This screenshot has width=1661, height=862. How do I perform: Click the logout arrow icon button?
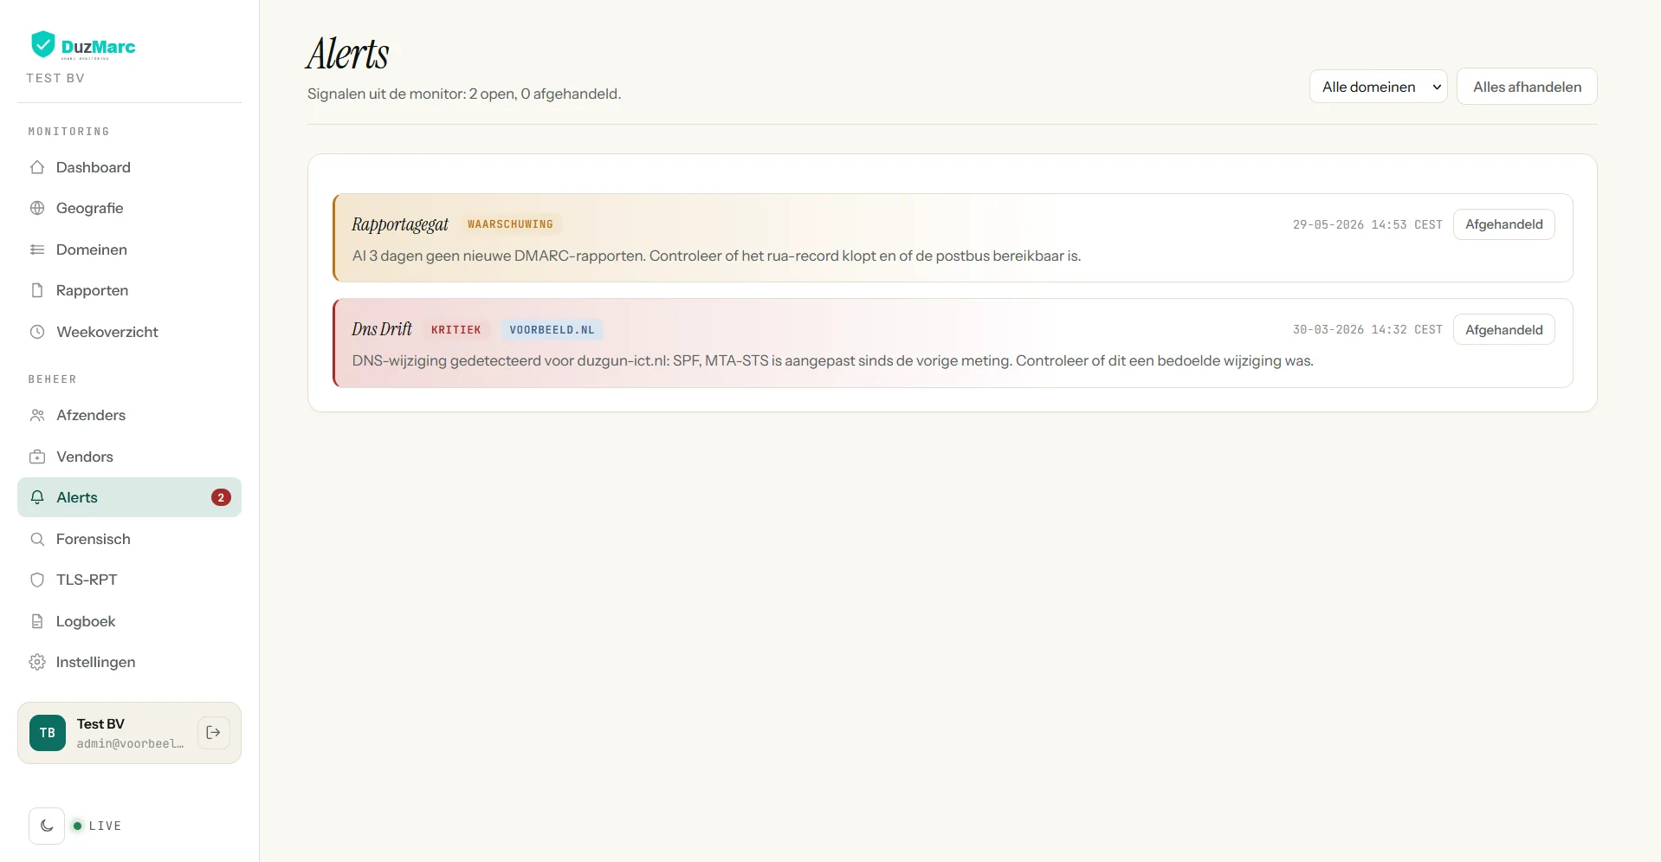[214, 733]
